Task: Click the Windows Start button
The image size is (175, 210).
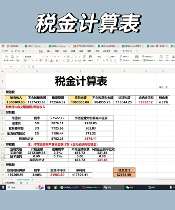Action: coord(3,187)
